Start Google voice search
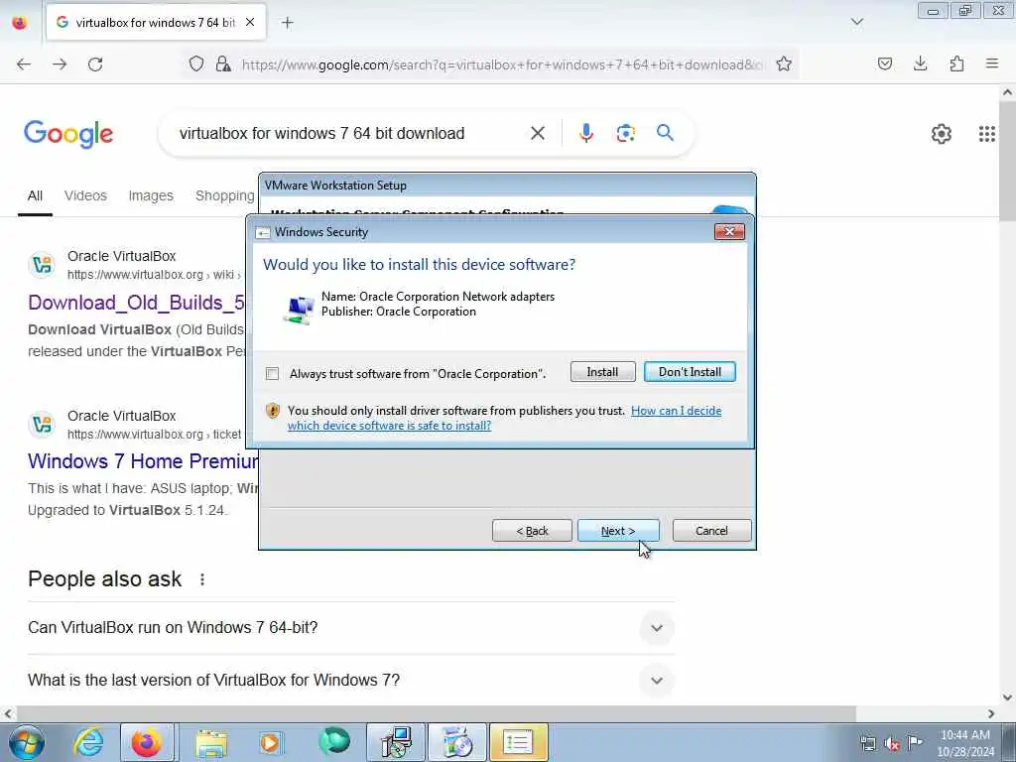The image size is (1016, 762). click(585, 133)
